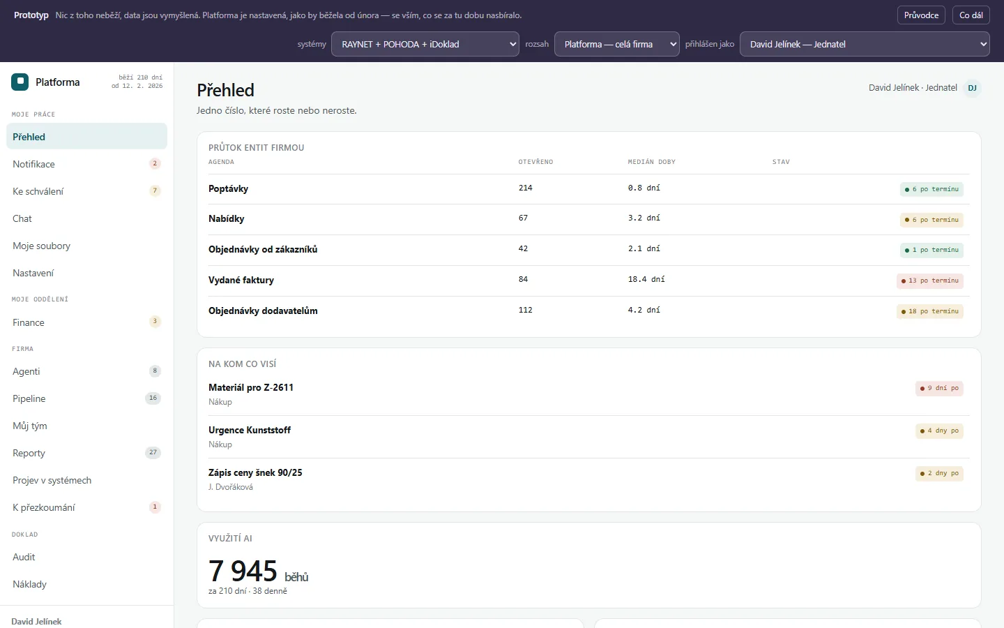Select the Nabídky row
Screen dimensions: 1004x628
point(588,219)
